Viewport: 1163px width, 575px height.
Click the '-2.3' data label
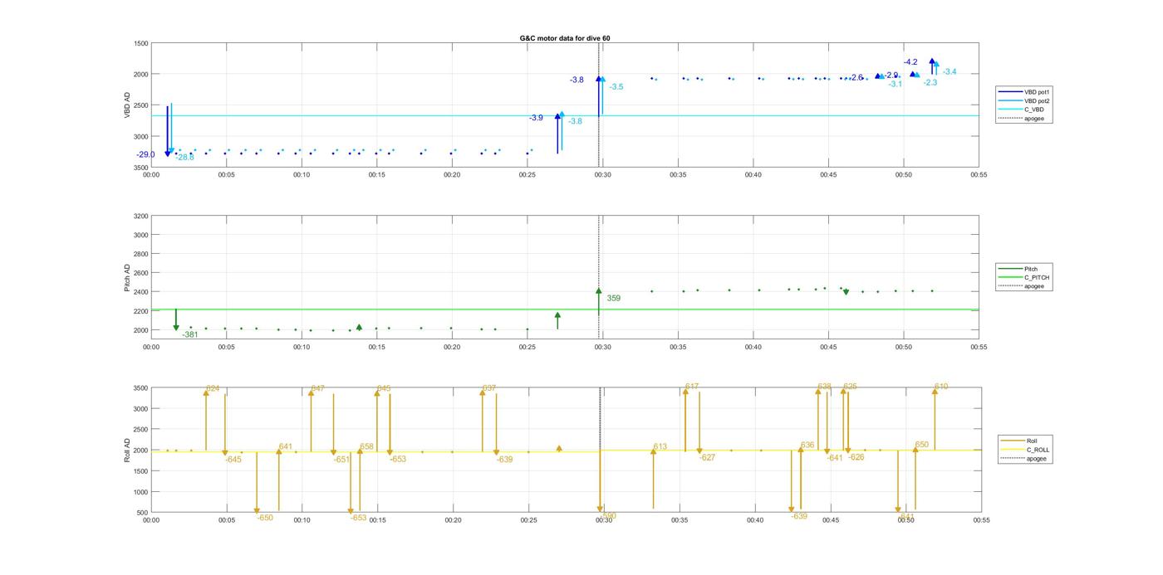(x=930, y=83)
